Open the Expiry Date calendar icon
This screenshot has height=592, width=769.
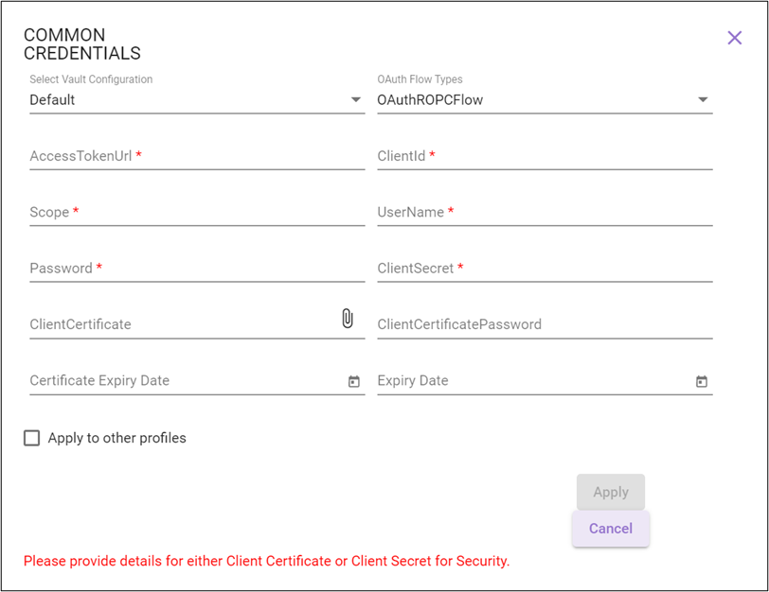tap(702, 381)
